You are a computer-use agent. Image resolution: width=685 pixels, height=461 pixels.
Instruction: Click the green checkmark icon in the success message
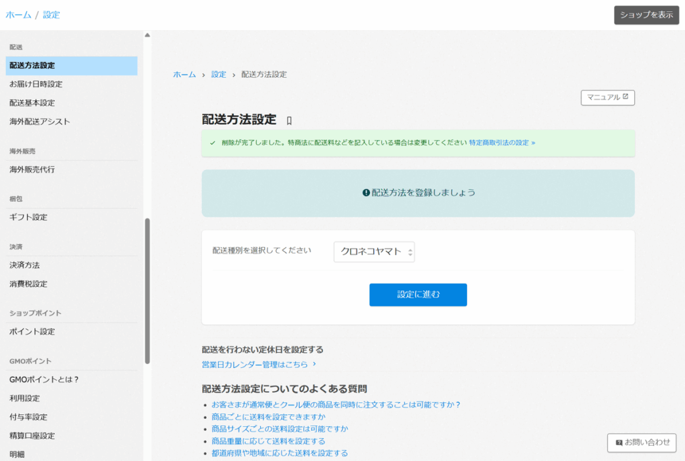pyautogui.click(x=213, y=143)
